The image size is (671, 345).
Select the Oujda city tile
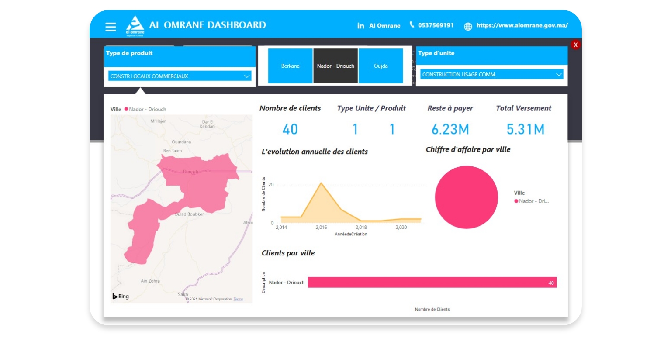click(380, 66)
